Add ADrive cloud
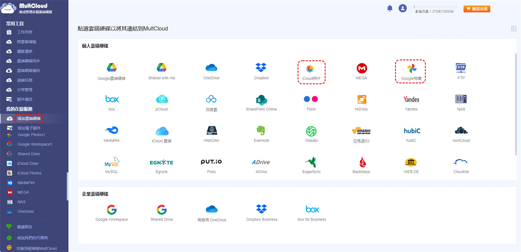The height and width of the screenshot is (252, 521). click(261, 162)
